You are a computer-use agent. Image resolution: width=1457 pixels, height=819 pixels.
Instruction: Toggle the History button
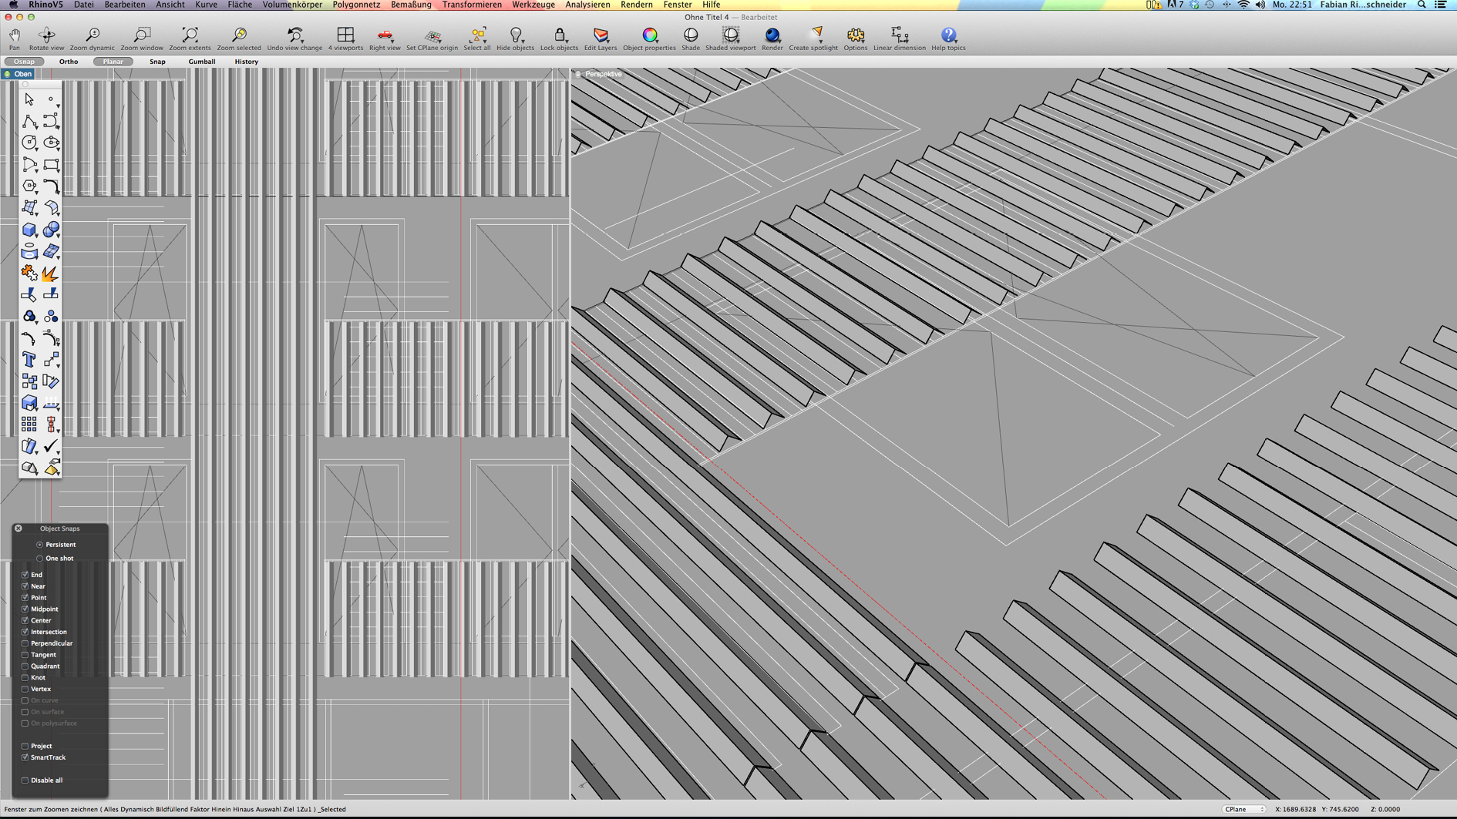click(x=247, y=62)
